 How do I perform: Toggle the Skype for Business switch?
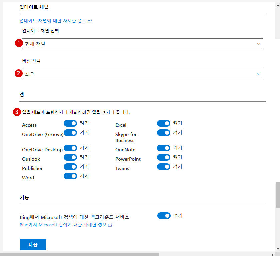pos(164,133)
